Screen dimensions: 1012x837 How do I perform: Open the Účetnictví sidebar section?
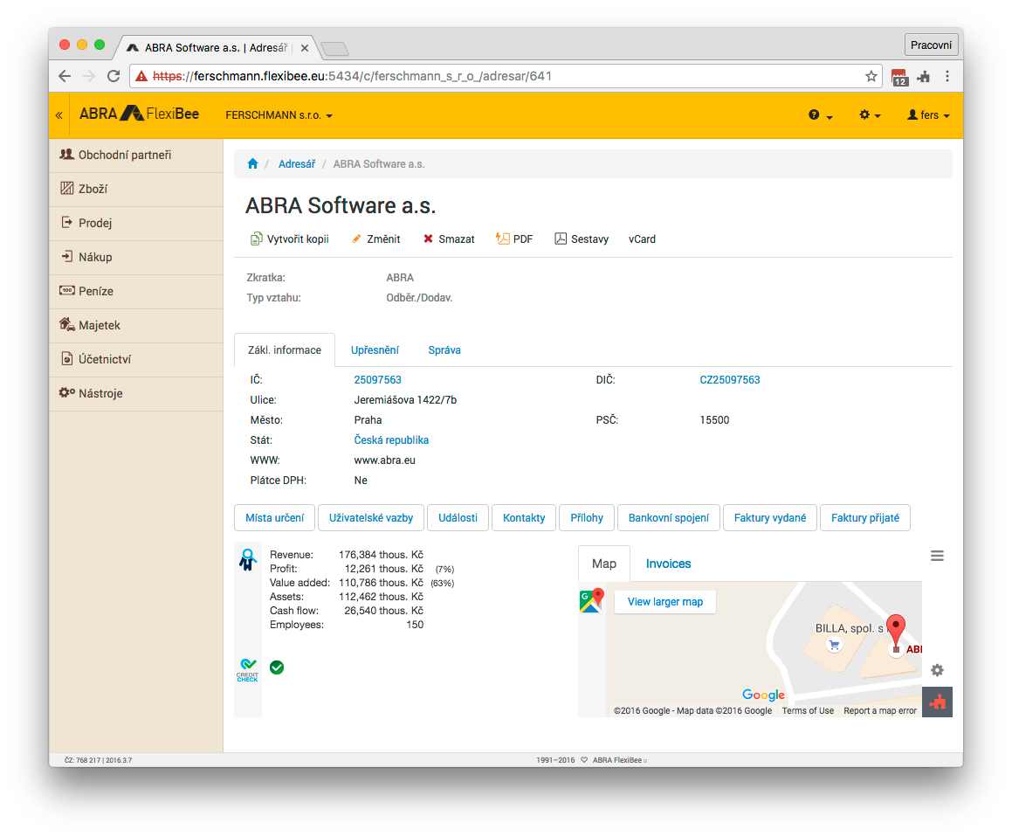pyautogui.click(x=136, y=360)
